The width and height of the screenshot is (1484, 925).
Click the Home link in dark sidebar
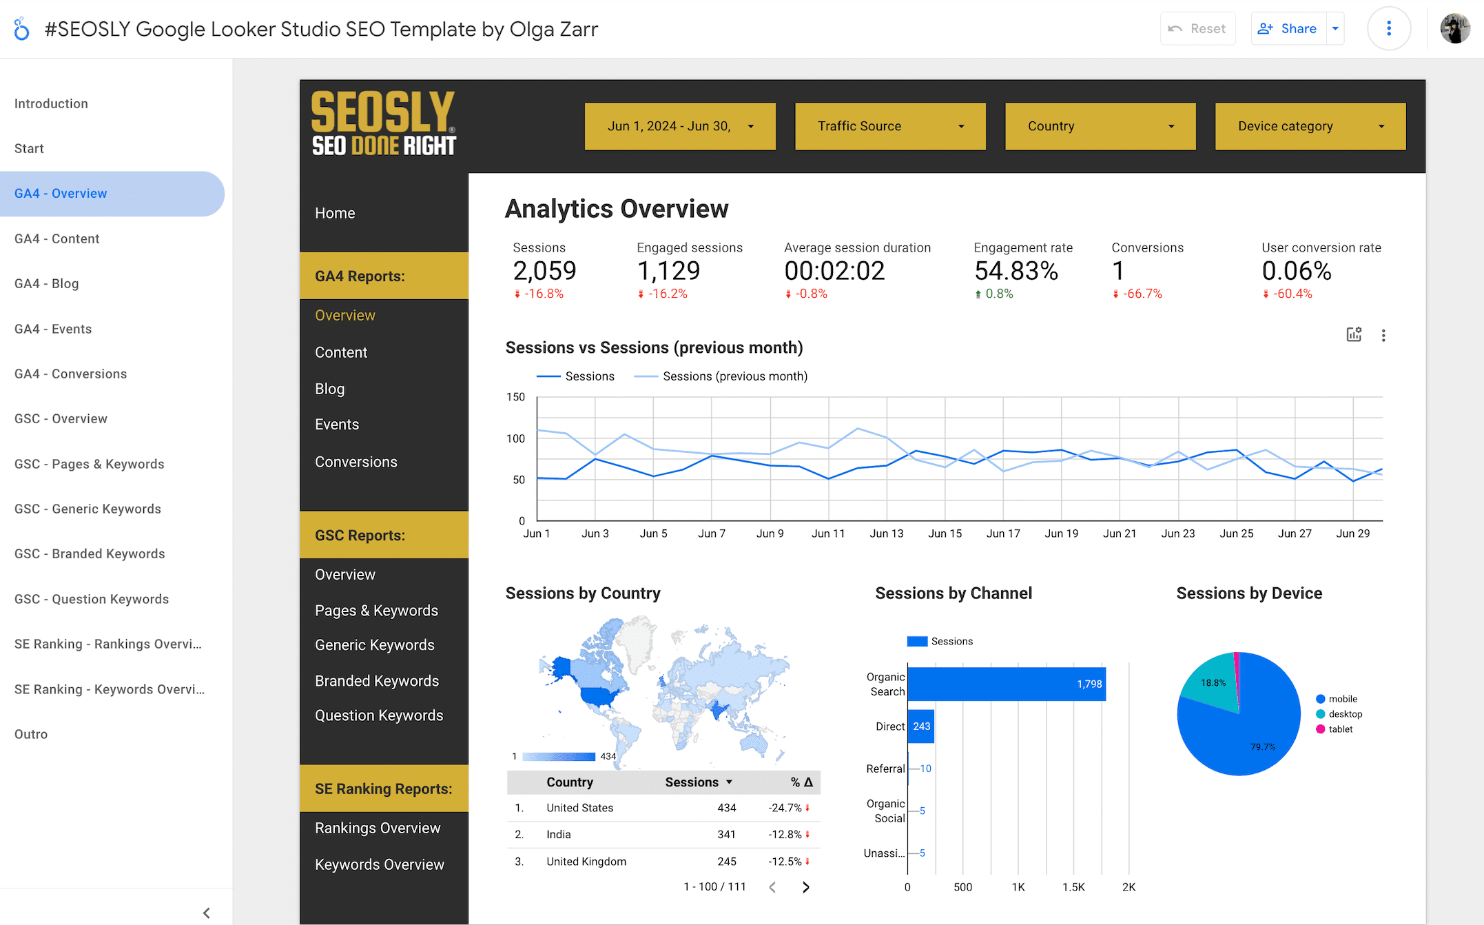335,213
